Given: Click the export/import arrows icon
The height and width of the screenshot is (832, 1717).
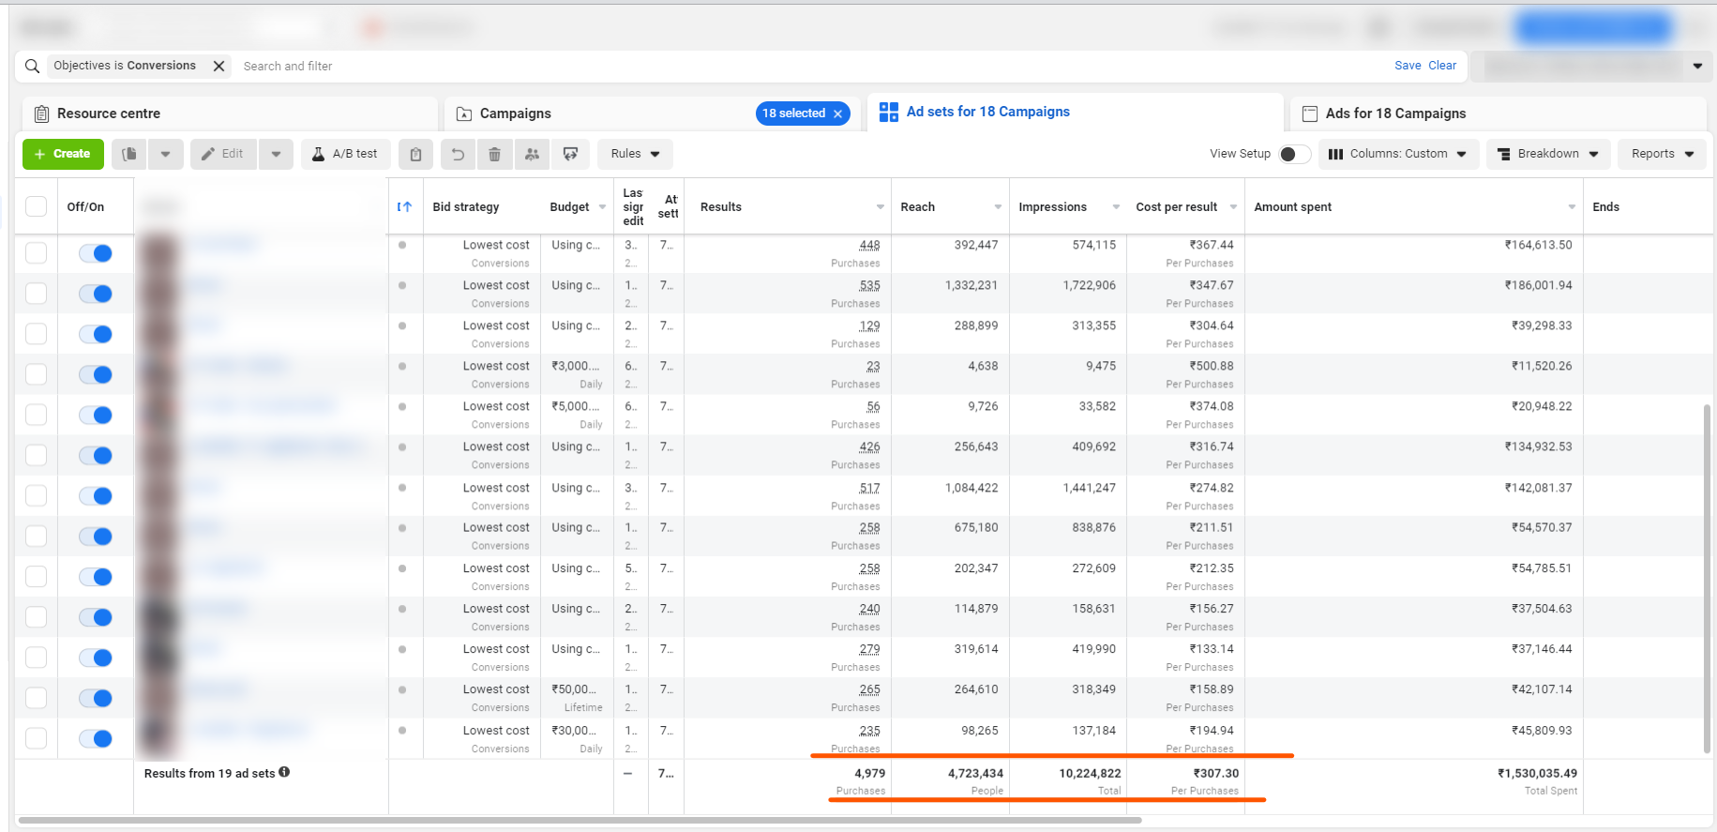Looking at the screenshot, I should tap(570, 154).
